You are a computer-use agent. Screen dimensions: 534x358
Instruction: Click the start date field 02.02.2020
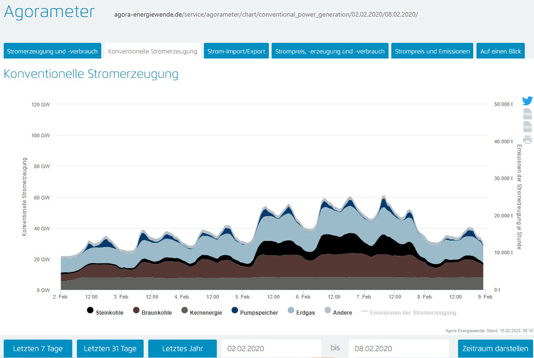coord(271,348)
